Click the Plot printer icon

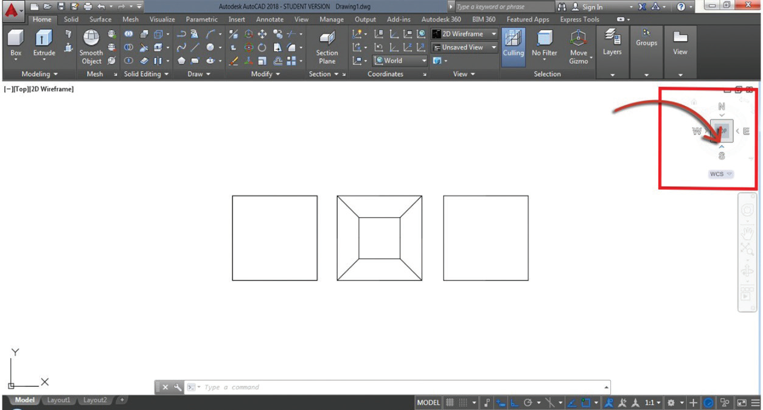(x=88, y=7)
